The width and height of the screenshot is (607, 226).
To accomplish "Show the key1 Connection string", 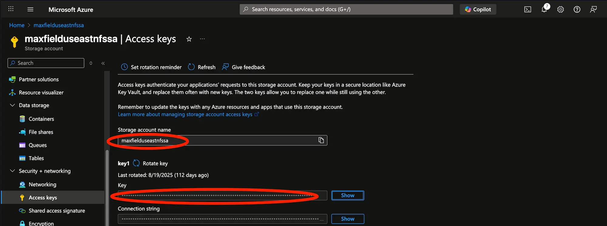I will click(348, 219).
